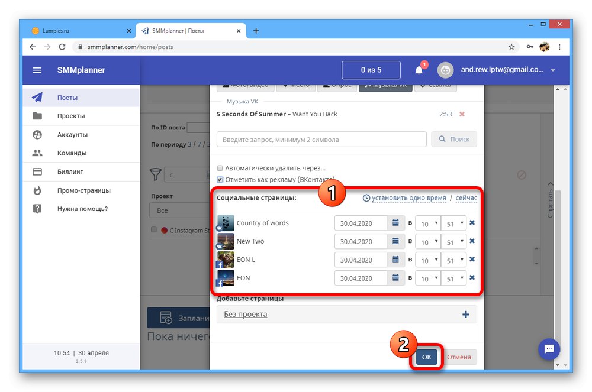Reload the page
This screenshot has width=592, height=392.
tap(62, 47)
